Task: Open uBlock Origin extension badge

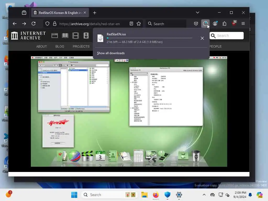Action: pos(234,23)
